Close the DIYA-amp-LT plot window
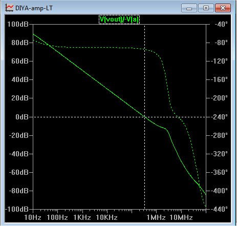Viewport: 237px width, 226px height. (x=223, y=8)
